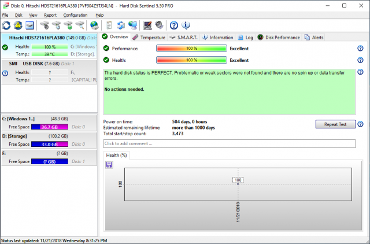Open the Report menu
Screen dimensions: 370x244
pyautogui.click(x=50, y=14)
